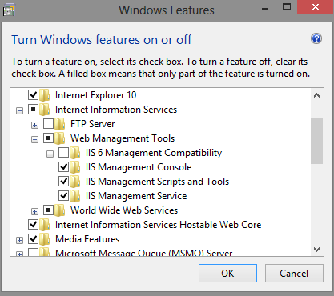334x296 pixels.
Task: Click the Internet Information Services folder icon
Action: tap(45, 110)
